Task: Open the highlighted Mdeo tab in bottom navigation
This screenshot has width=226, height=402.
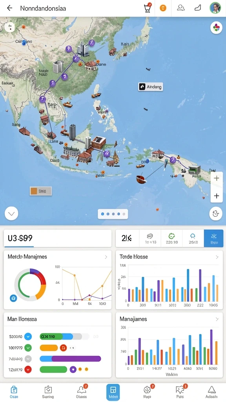Action: pyautogui.click(x=113, y=392)
